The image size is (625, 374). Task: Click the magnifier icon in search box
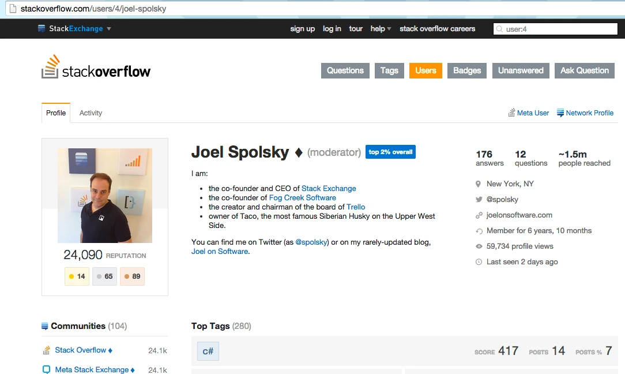(x=499, y=29)
